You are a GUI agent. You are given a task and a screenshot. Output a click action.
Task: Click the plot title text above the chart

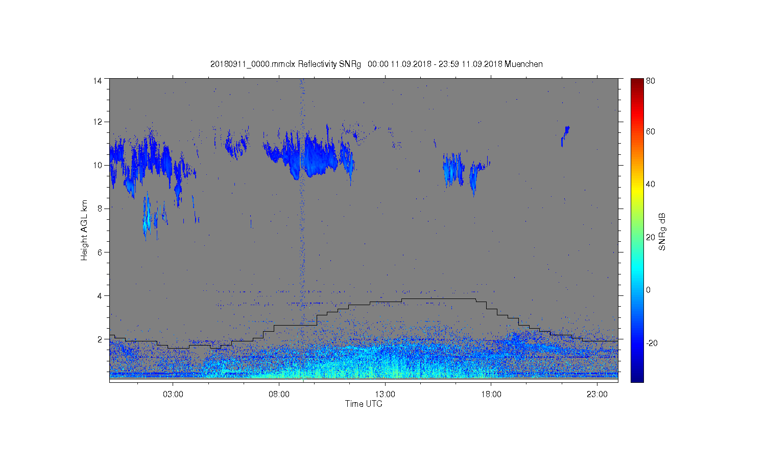coord(376,64)
